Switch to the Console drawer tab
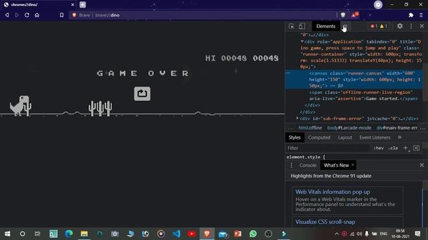428x240 pixels. pyautogui.click(x=308, y=165)
